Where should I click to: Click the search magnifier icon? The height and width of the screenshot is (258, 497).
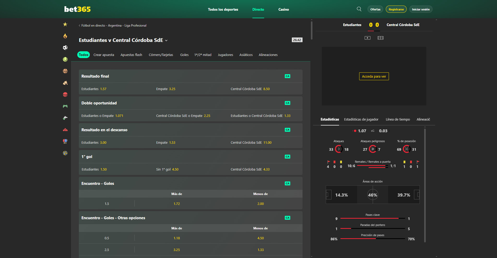pyautogui.click(x=359, y=9)
